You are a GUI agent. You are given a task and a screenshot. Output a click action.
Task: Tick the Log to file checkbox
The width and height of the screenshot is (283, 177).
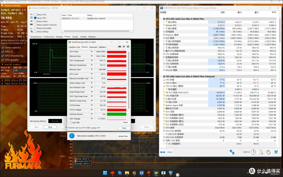coord(70,123)
